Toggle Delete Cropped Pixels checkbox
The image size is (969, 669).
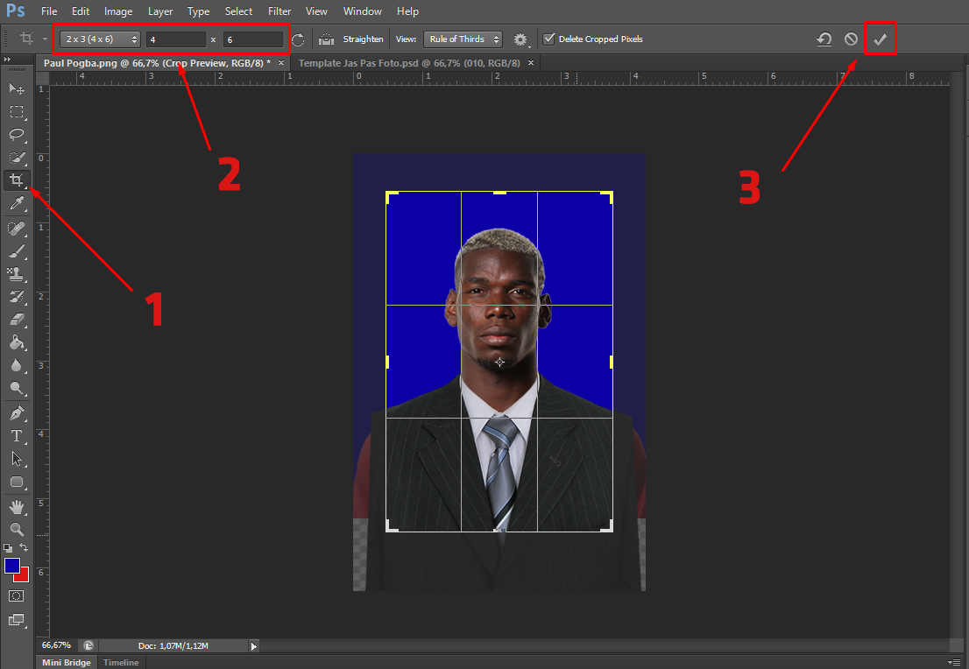(x=548, y=39)
